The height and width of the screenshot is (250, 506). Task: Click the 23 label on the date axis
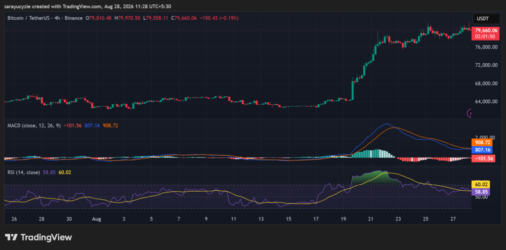coord(398,219)
